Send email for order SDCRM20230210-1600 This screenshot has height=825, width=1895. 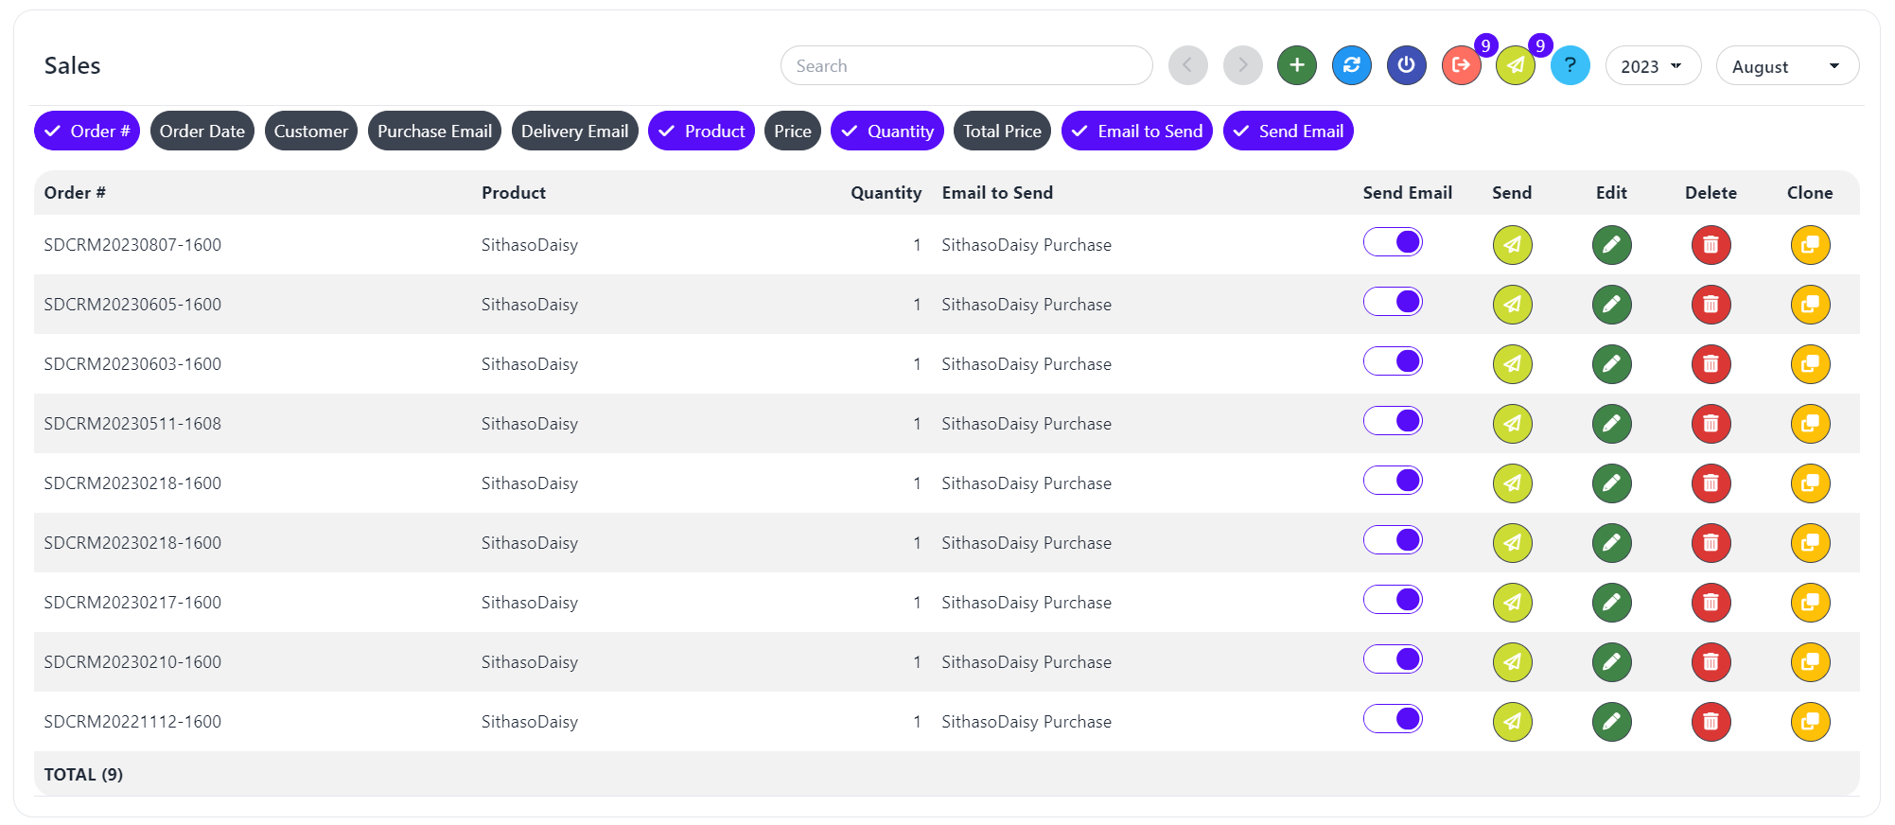click(1513, 662)
